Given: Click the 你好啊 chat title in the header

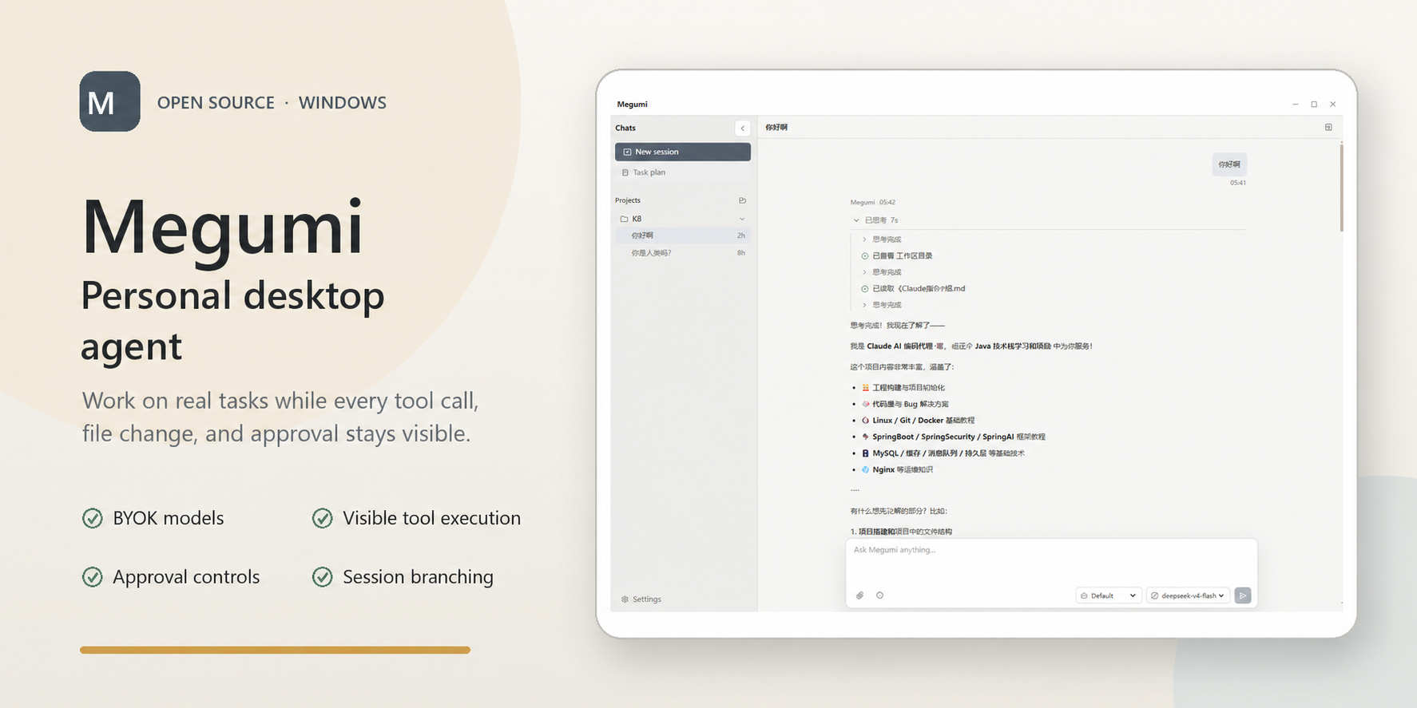Looking at the screenshot, I should tap(776, 128).
